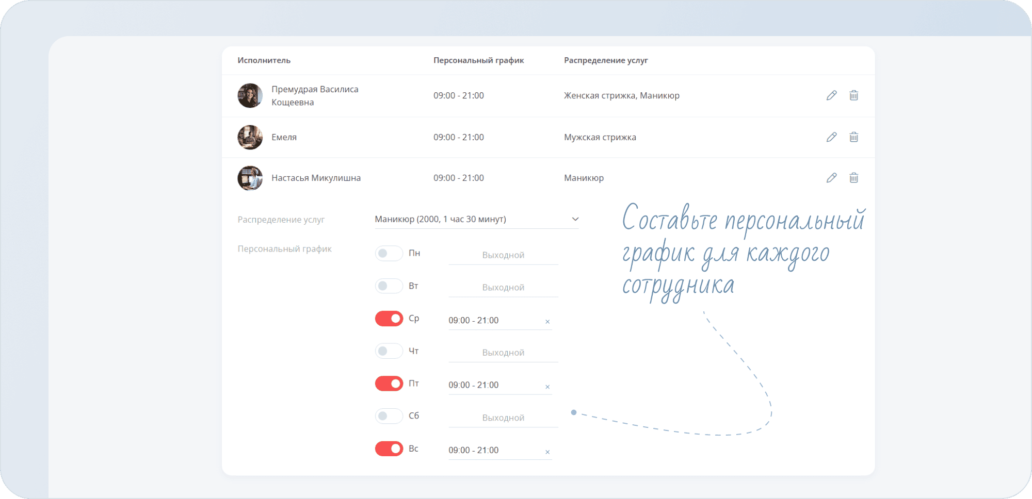Viewport: 1032px width, 499px height.
Task: Clear the Пт working hours with x
Action: click(547, 387)
